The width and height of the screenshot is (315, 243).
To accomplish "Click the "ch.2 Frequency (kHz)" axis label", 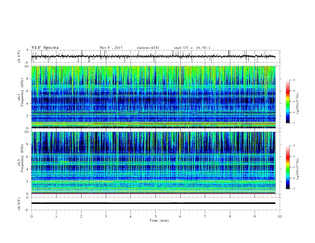I will tap(21, 158).
